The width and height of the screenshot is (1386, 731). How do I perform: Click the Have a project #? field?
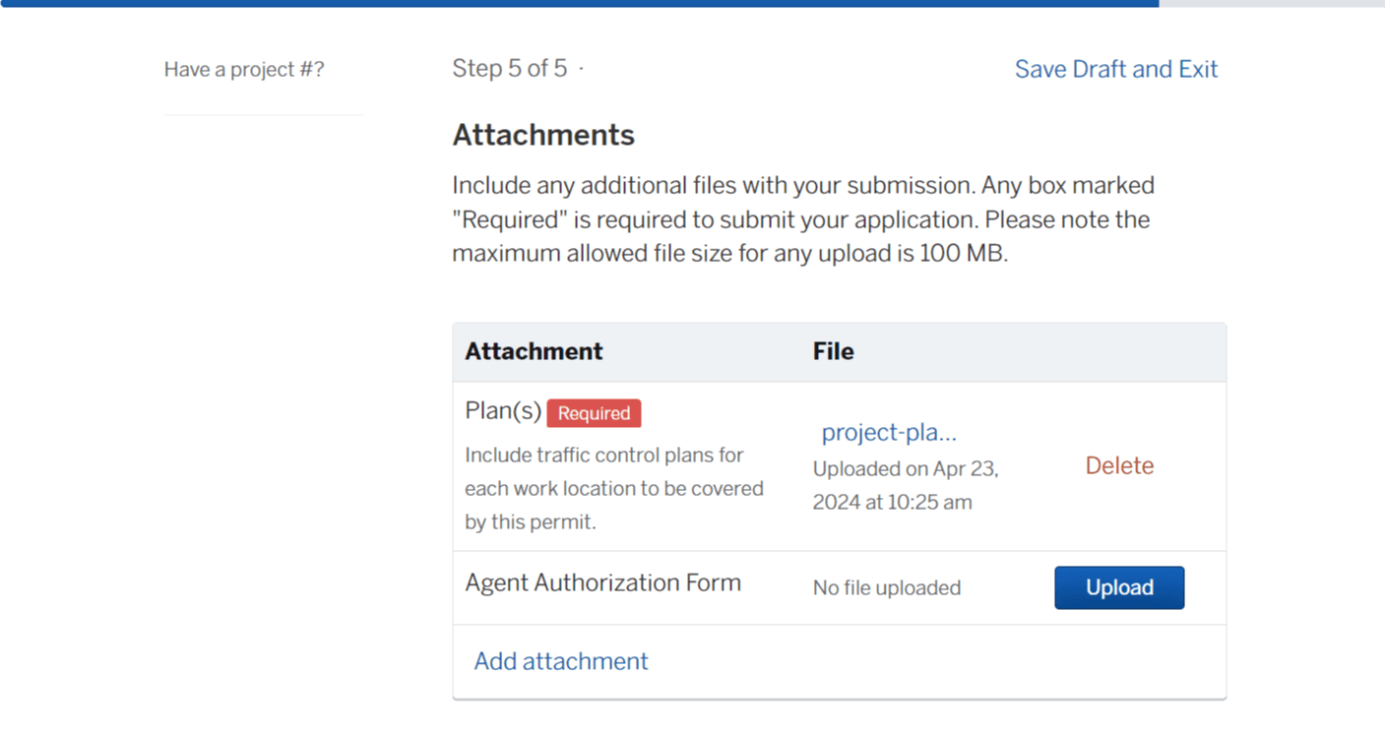[243, 69]
